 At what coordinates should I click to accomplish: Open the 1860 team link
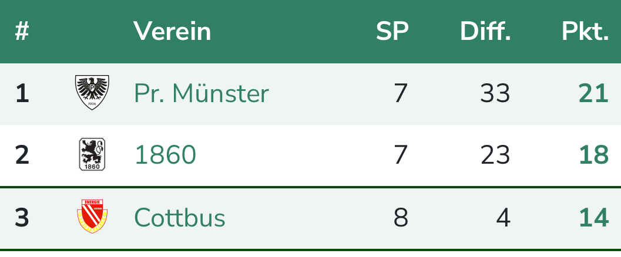[x=165, y=155]
